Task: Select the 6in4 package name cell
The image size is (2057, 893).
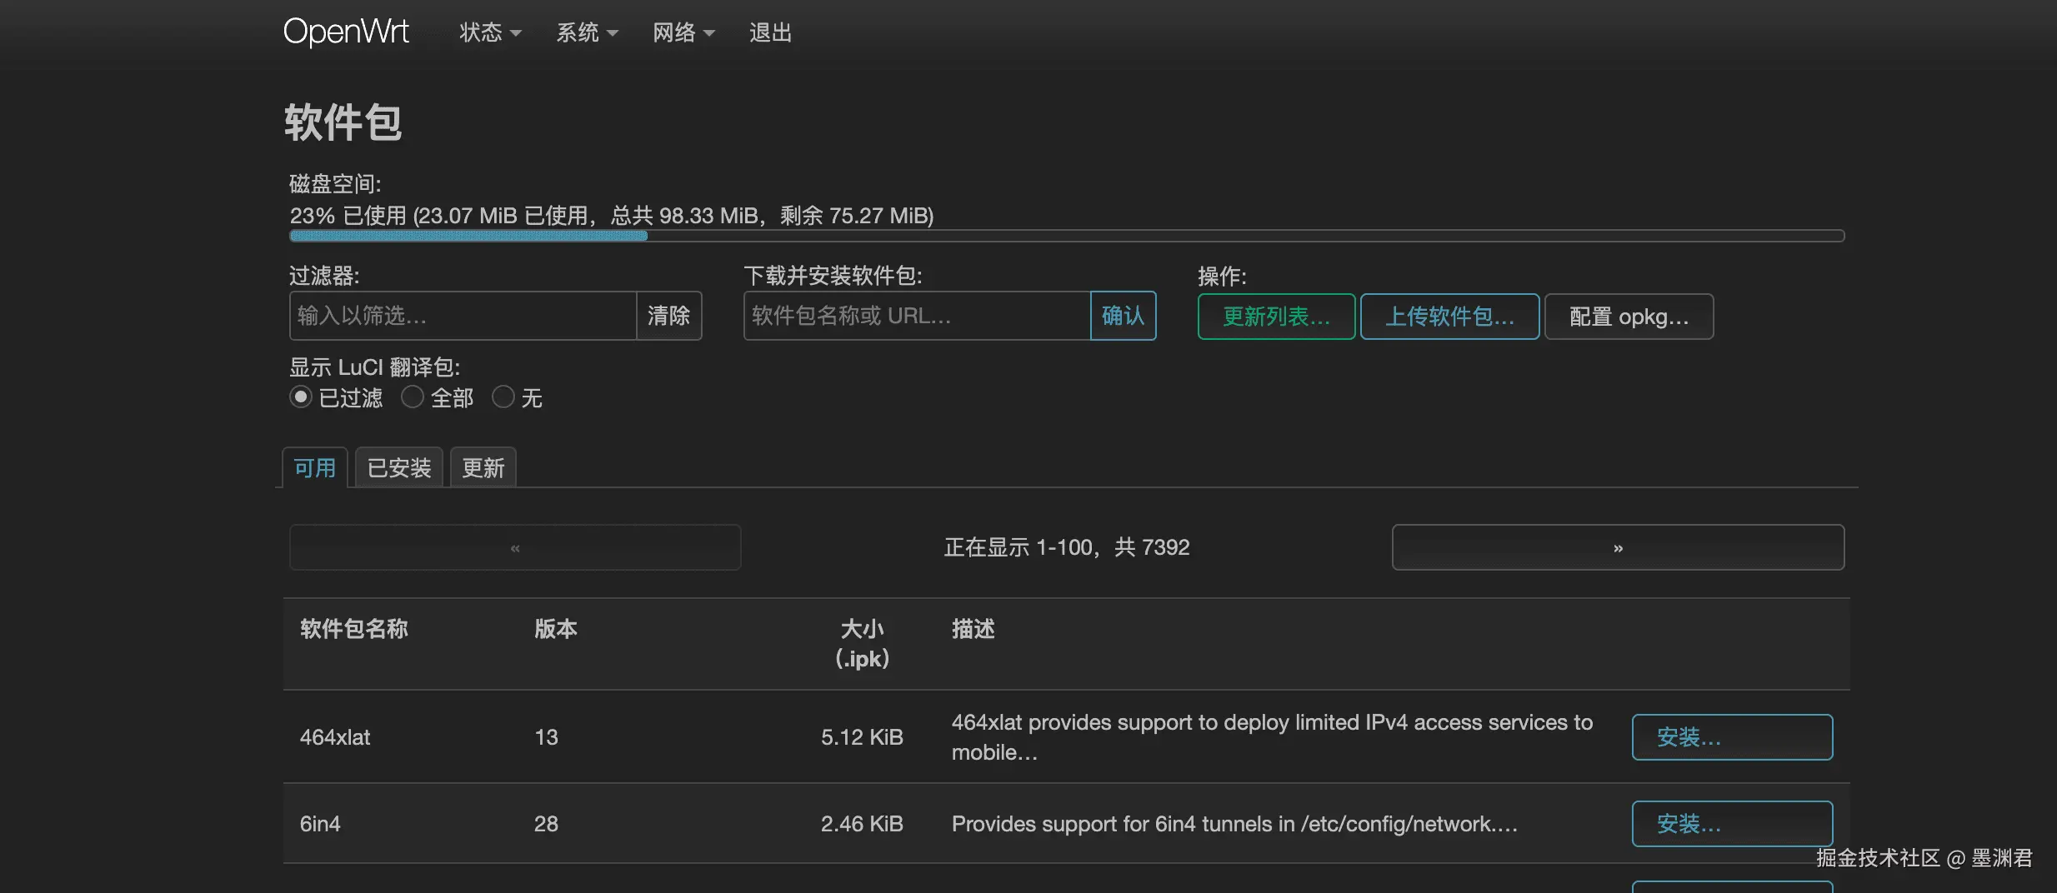Action: pos(320,824)
